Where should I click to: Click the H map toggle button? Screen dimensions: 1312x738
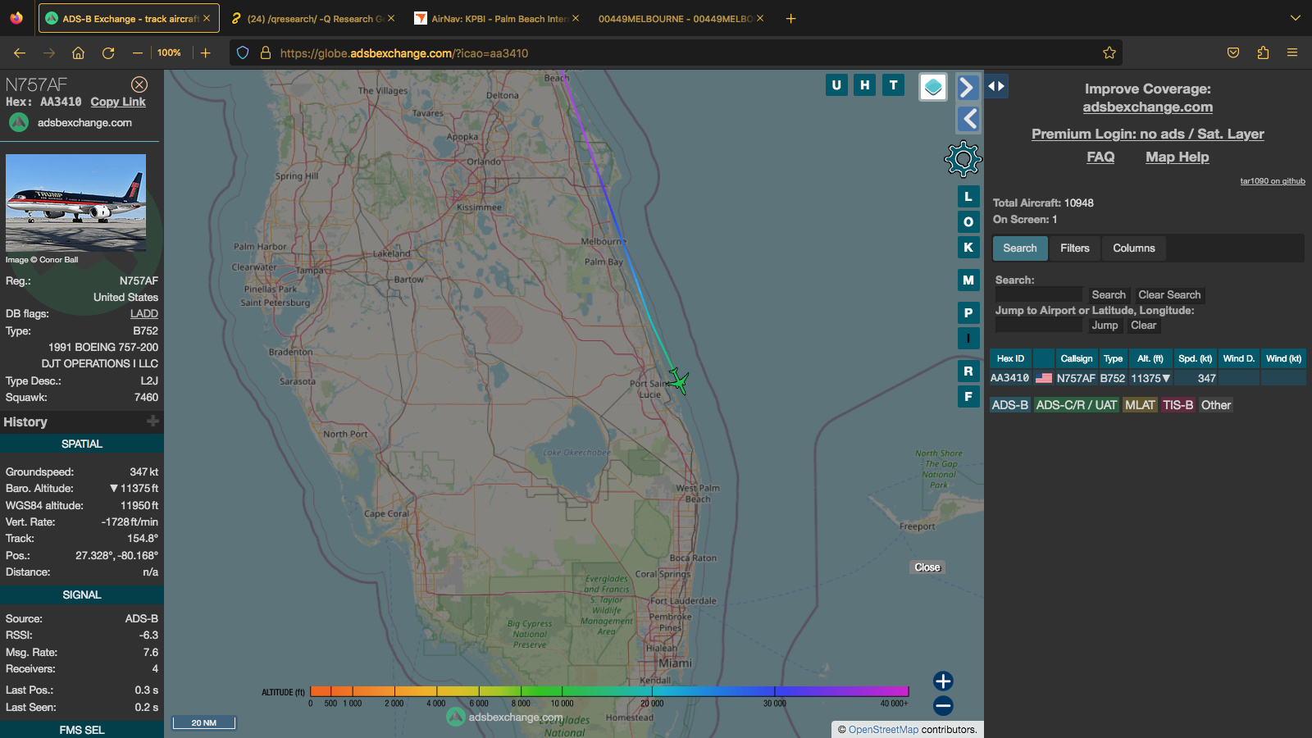864,84
